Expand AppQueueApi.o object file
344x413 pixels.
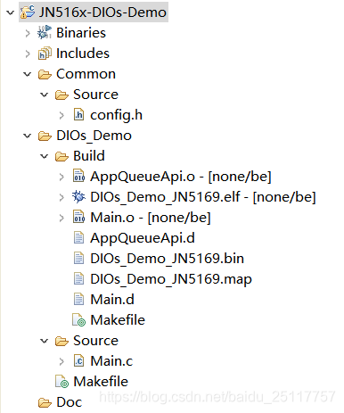pyautogui.click(x=61, y=177)
